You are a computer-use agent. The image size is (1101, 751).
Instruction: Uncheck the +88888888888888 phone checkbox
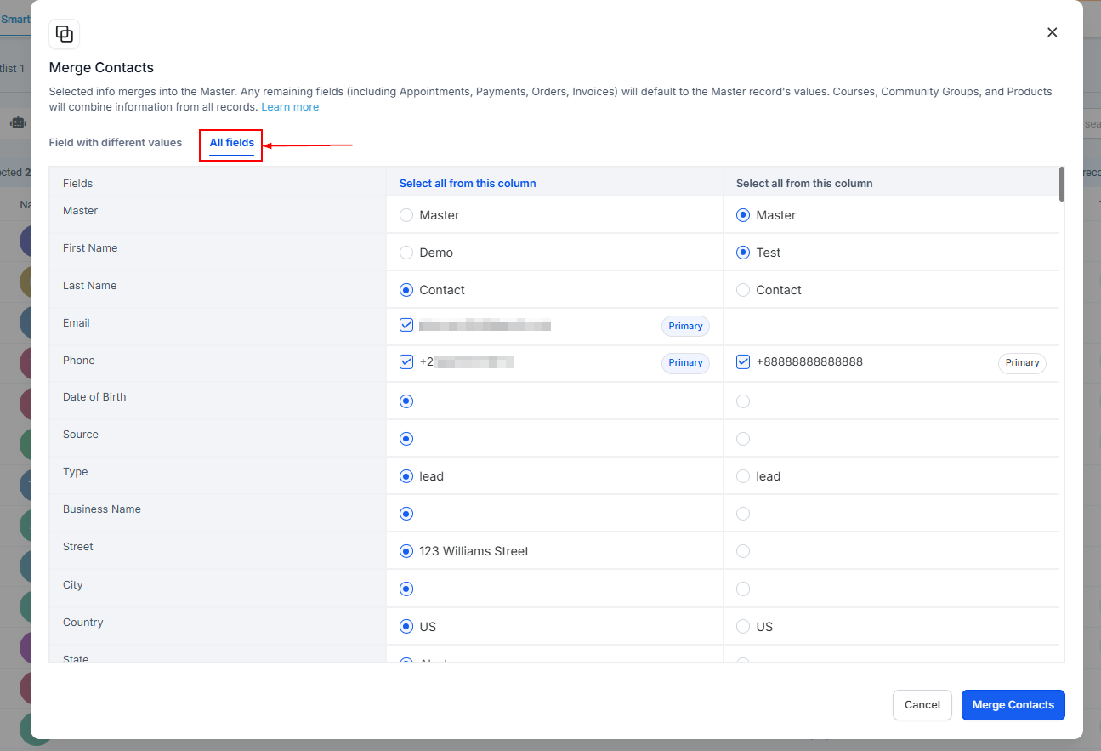pos(743,361)
